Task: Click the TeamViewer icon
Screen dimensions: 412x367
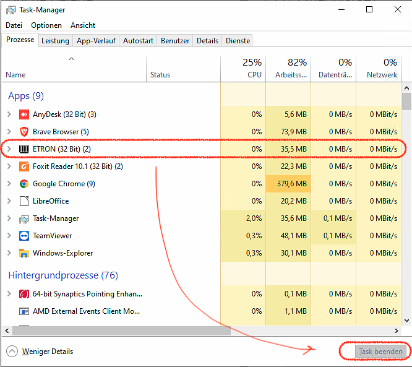Action: 24,236
